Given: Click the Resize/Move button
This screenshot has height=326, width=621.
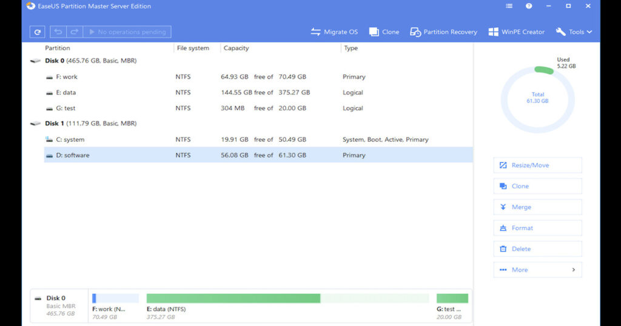Looking at the screenshot, I should pyautogui.click(x=537, y=165).
